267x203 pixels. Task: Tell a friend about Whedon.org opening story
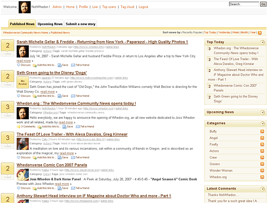85,126
